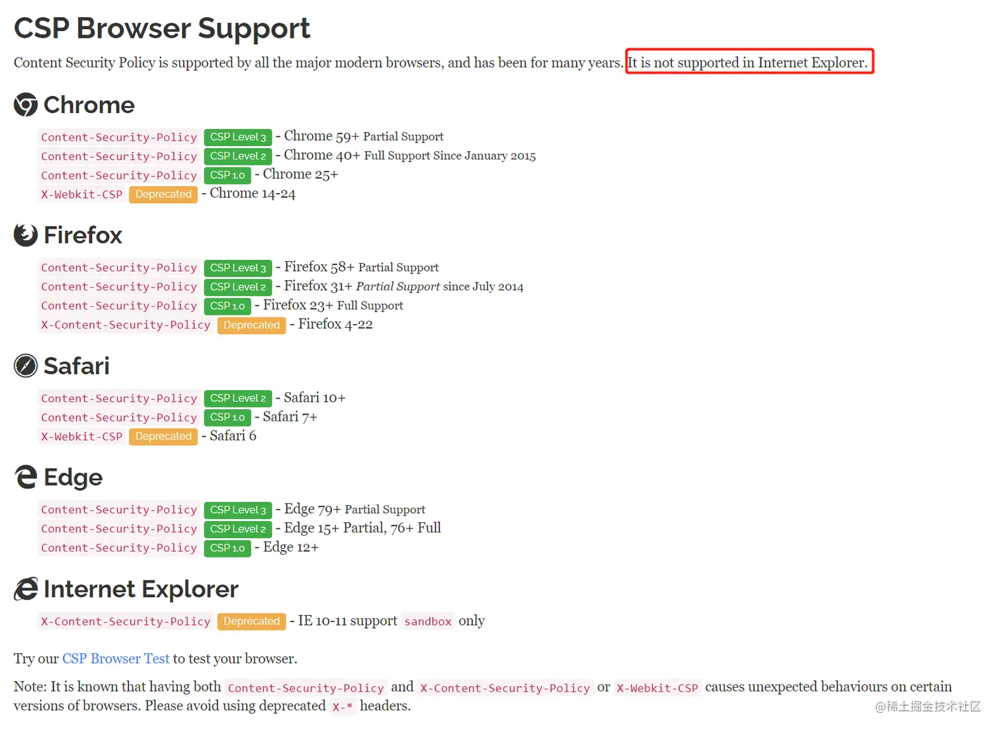1000x732 pixels.
Task: Click CSP Level 2 badge for Safari 10+
Action: pyautogui.click(x=238, y=398)
